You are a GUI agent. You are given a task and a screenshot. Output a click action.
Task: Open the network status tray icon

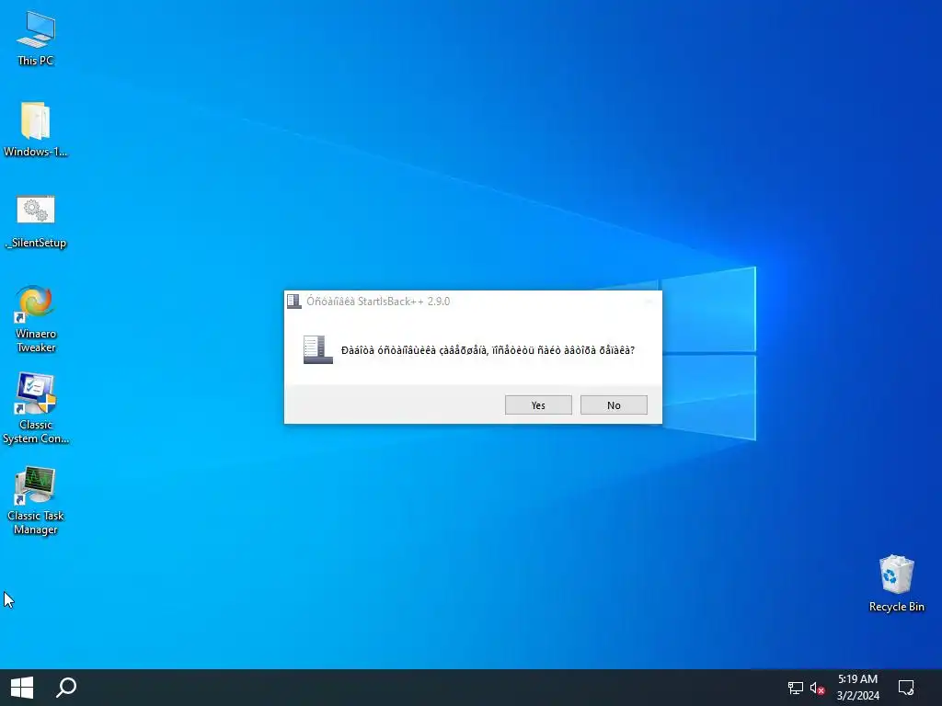(x=796, y=688)
